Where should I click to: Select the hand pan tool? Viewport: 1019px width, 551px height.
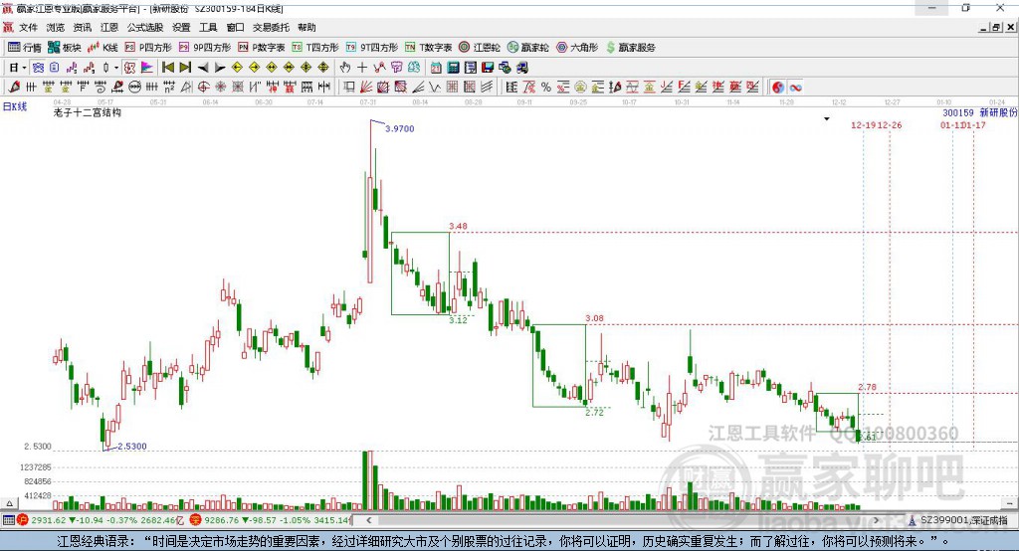(x=344, y=68)
